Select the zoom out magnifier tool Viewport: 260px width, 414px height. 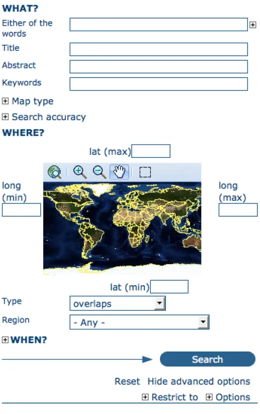(x=100, y=172)
